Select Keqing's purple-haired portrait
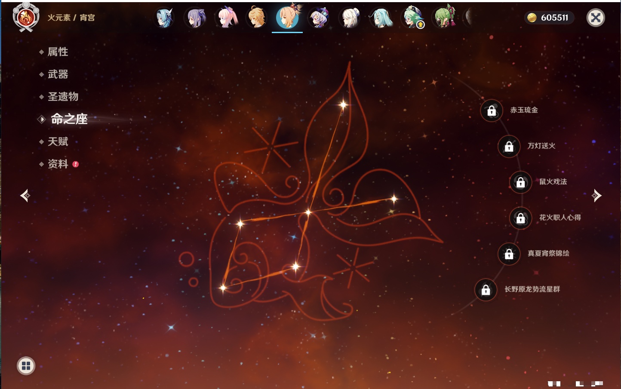The image size is (621, 389). click(196, 18)
